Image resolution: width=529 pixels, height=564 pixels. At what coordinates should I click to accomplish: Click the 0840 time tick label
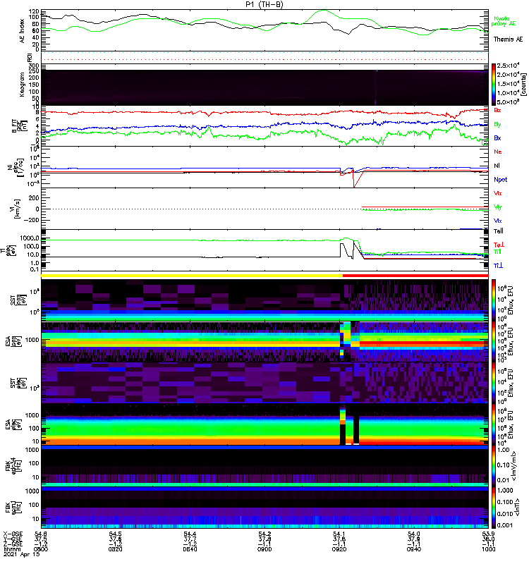[190, 549]
